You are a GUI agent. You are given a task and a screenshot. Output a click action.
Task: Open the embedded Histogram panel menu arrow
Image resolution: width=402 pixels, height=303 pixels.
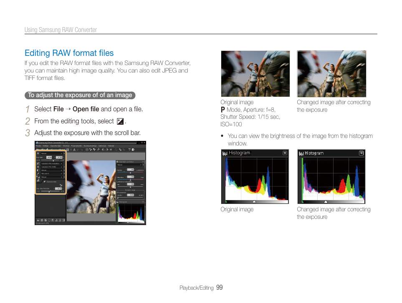point(143,202)
